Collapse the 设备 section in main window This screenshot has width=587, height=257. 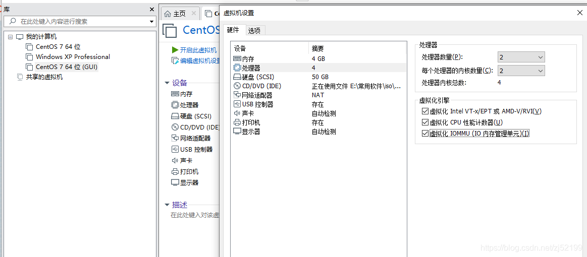[167, 83]
